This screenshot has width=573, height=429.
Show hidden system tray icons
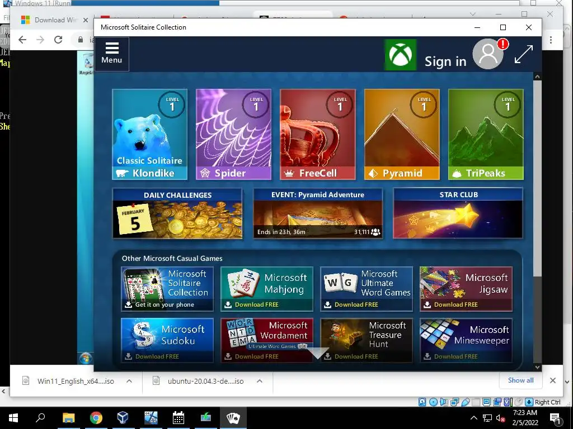pos(473,418)
